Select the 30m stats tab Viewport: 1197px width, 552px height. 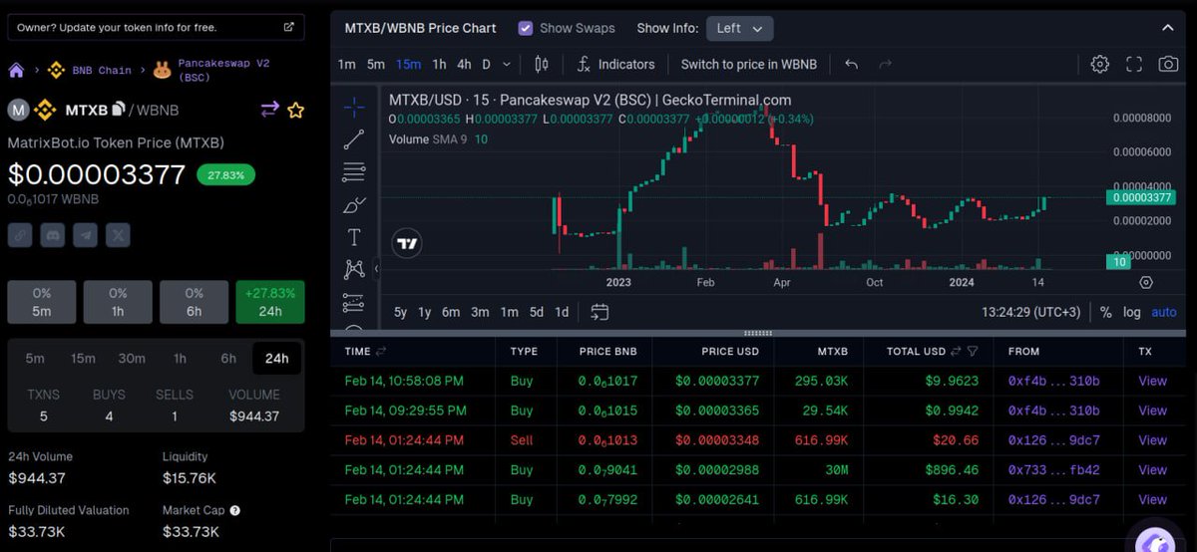click(131, 359)
